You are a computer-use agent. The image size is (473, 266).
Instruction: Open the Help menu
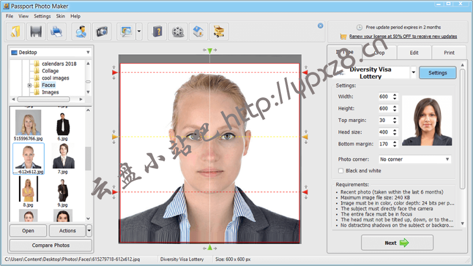[76, 17]
